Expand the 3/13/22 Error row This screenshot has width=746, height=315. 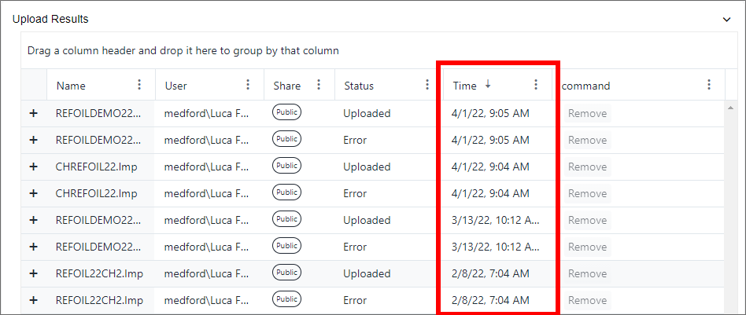point(33,247)
